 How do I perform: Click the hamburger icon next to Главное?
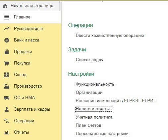tap(7, 17)
